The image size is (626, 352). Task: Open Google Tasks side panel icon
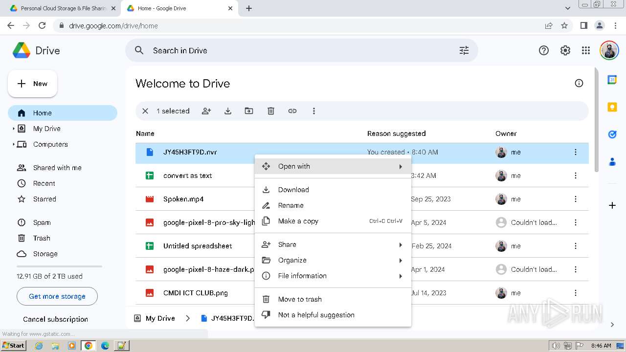coord(612,134)
